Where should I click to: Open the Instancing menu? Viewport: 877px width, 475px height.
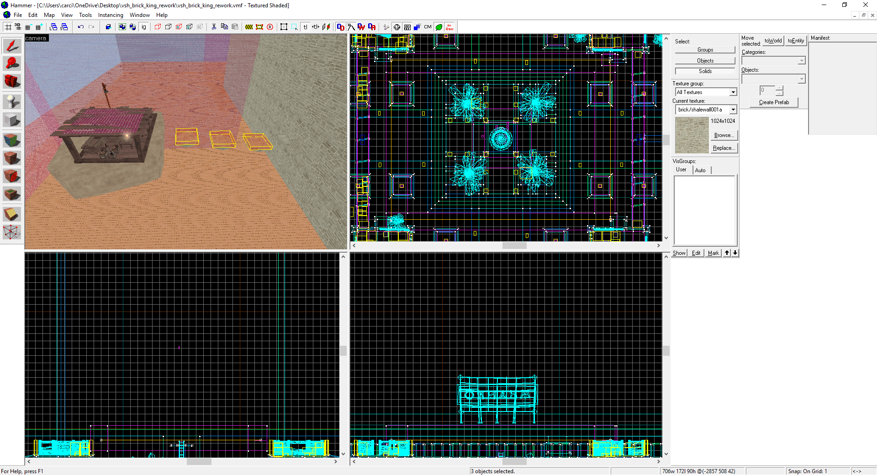coord(111,15)
